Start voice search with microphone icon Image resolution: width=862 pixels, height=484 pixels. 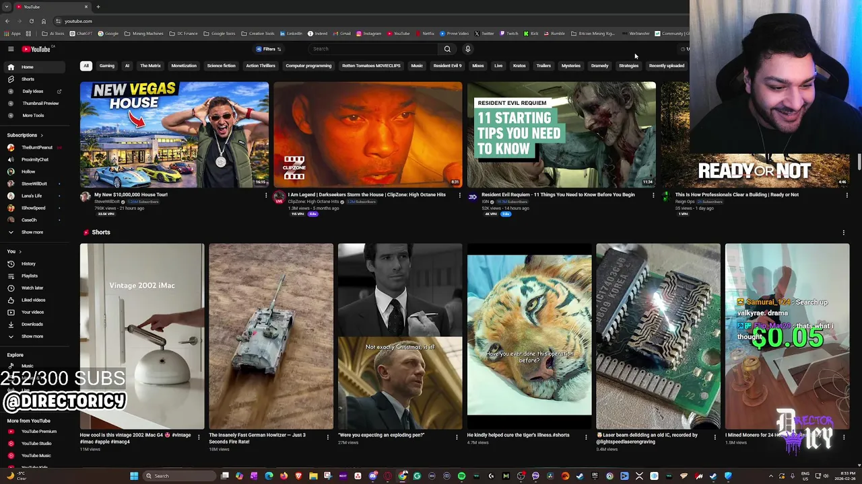click(x=467, y=49)
